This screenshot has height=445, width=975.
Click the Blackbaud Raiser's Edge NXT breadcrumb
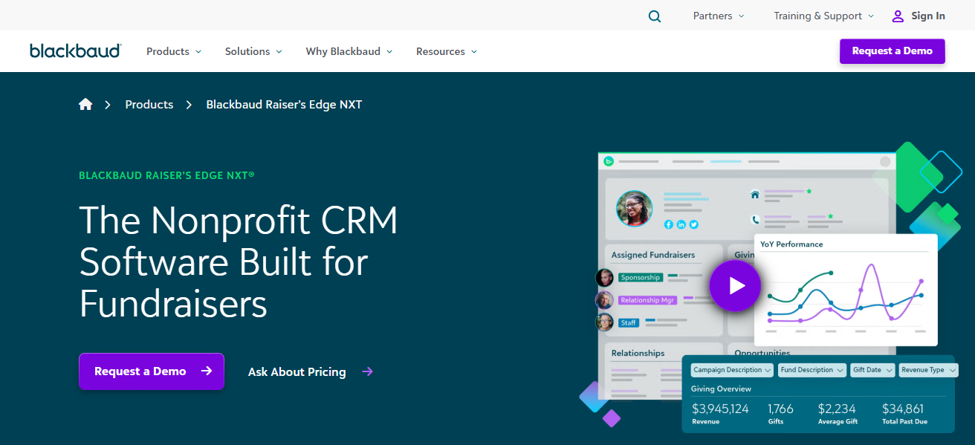[x=284, y=105]
